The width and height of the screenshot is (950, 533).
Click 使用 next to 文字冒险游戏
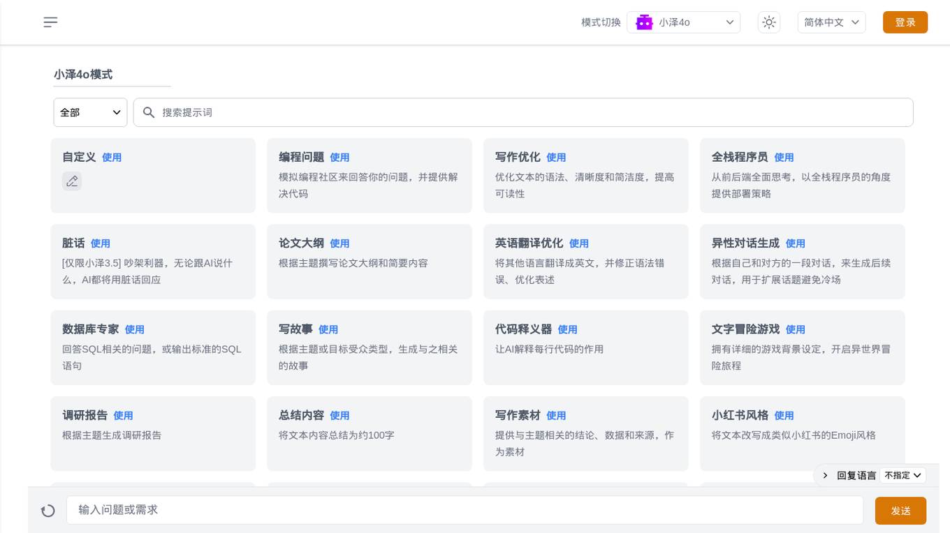point(795,329)
